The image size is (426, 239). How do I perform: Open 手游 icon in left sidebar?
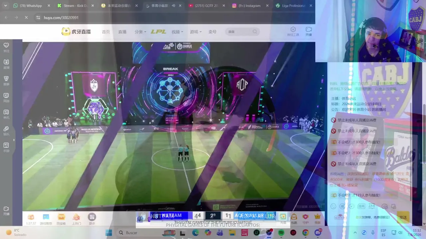coord(6,147)
